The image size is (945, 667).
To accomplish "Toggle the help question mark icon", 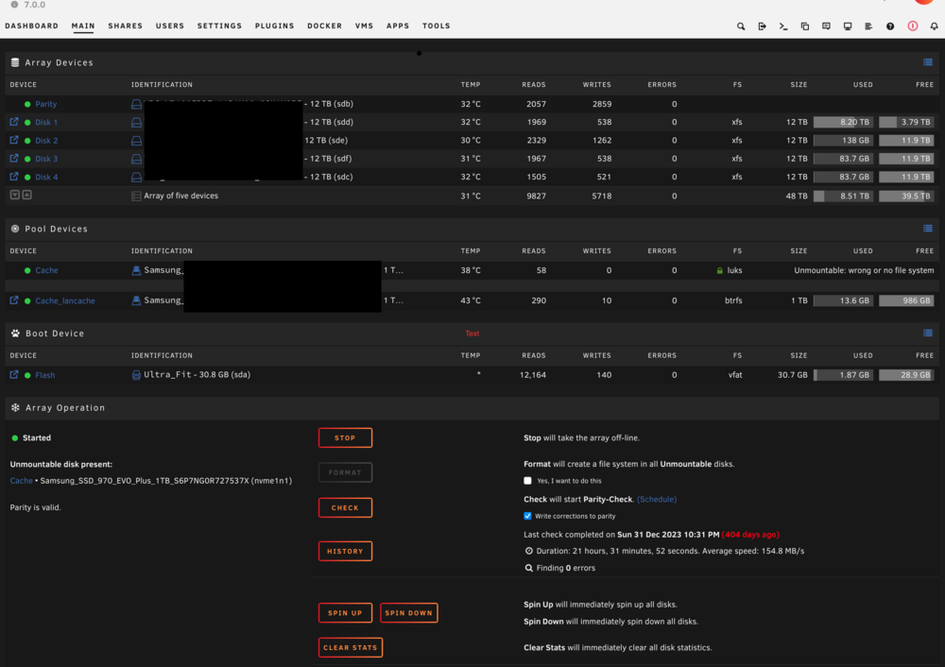I will 890,26.
